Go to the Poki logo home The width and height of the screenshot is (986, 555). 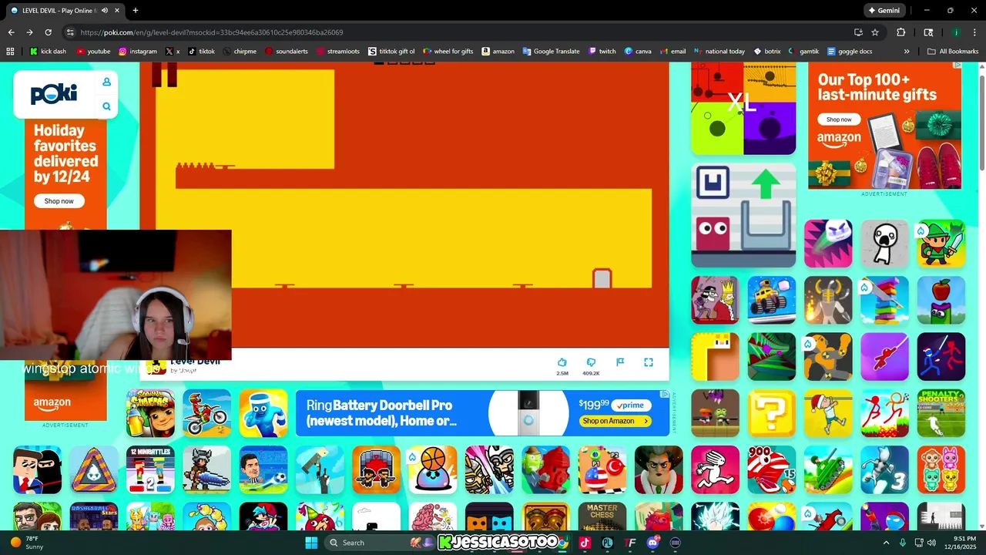[54, 94]
